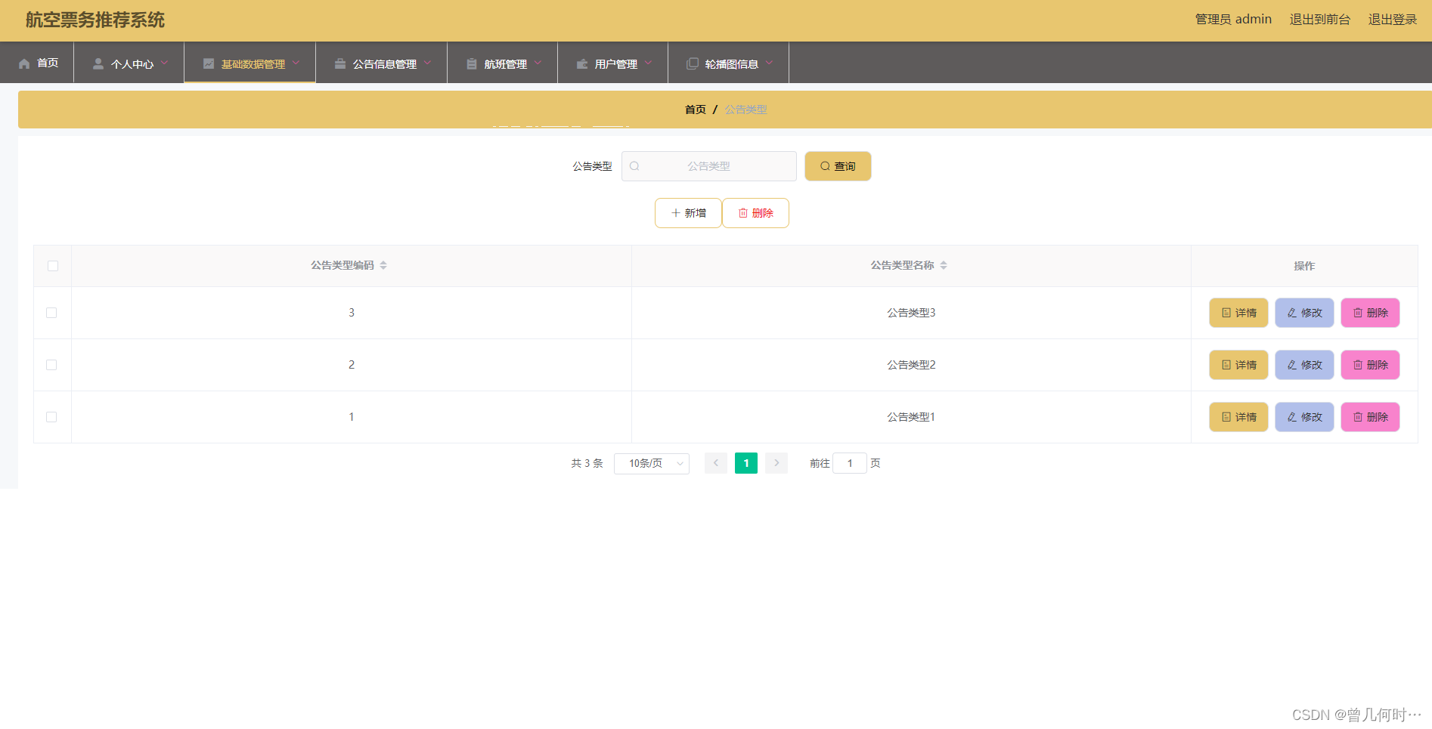The image size is (1432, 729).
Task: Click the copy icon beside 轮播图信息
Action: (x=693, y=63)
